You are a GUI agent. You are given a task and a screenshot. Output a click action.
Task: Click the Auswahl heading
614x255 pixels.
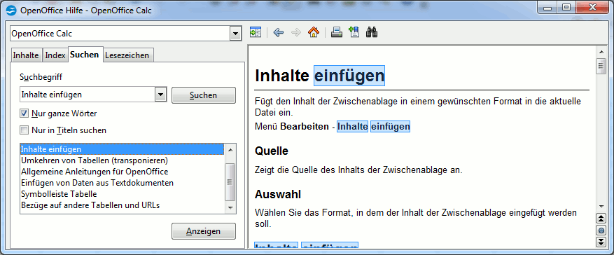[x=278, y=193]
